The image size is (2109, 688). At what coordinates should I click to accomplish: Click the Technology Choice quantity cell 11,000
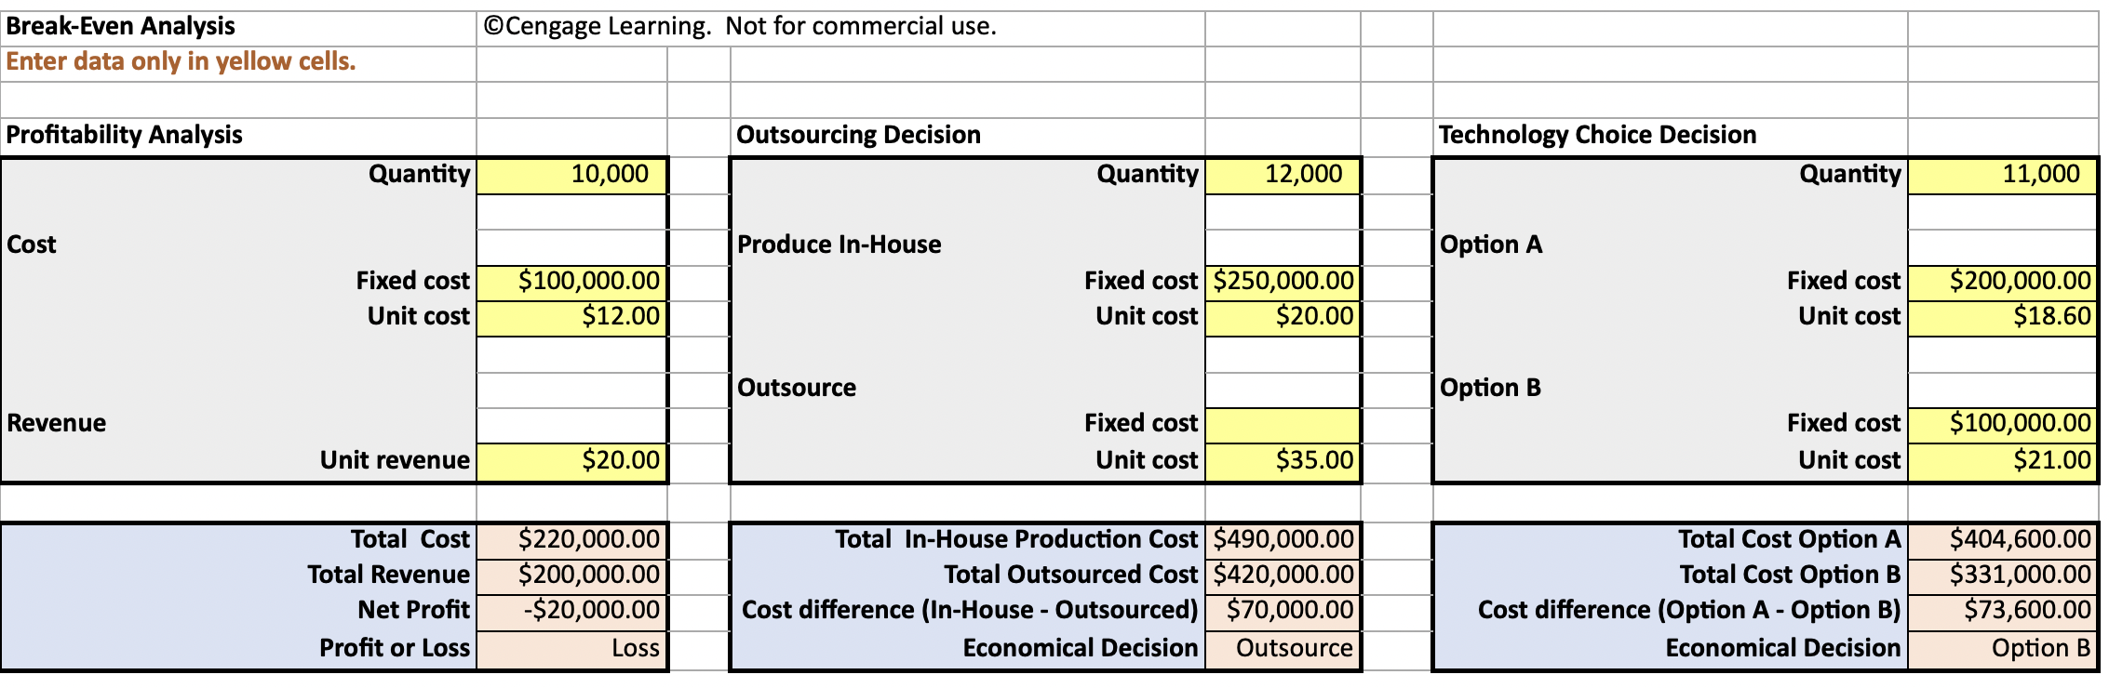click(x=2002, y=175)
